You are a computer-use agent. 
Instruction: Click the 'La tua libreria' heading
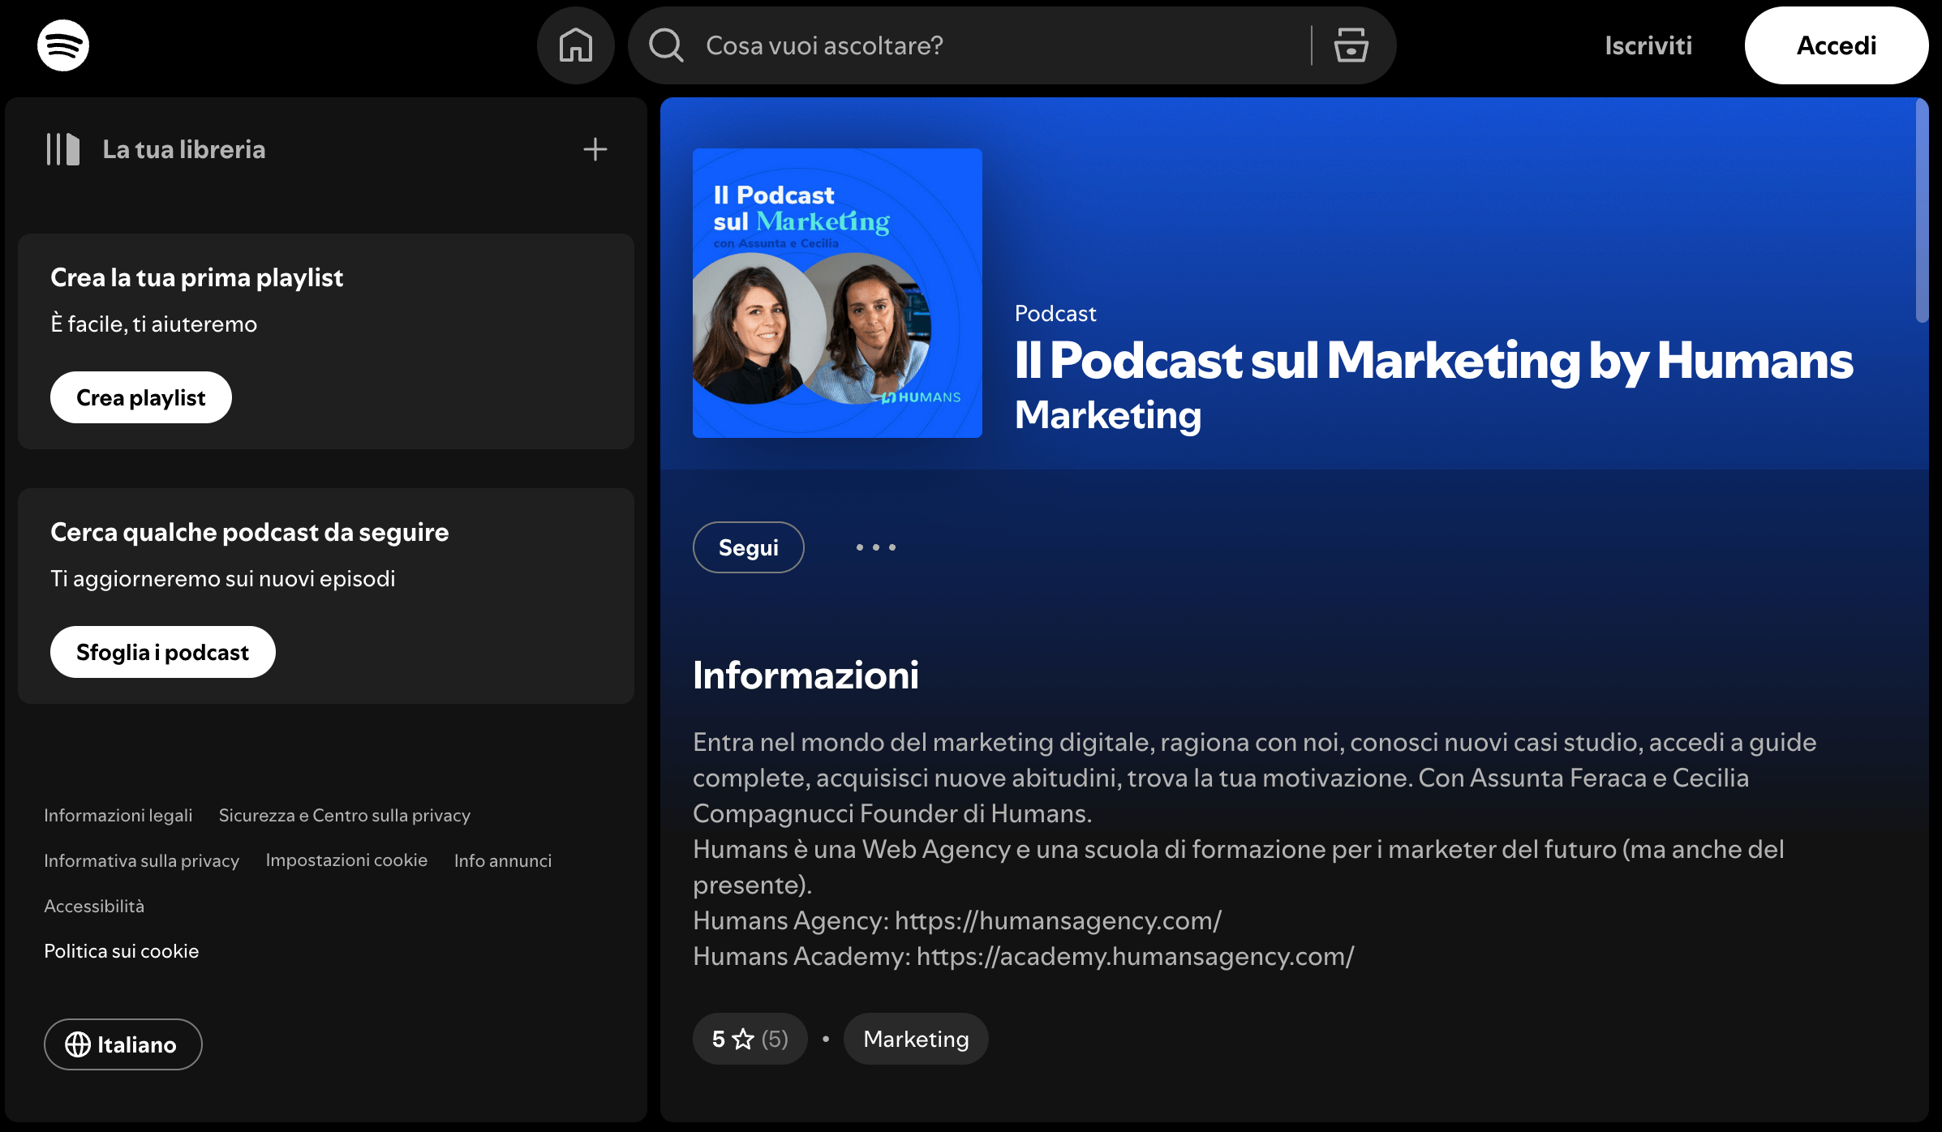(x=184, y=149)
